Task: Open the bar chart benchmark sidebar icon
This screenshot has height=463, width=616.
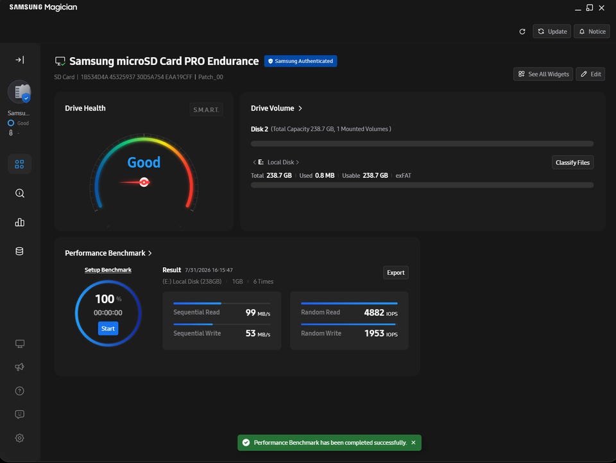Action: [20, 222]
